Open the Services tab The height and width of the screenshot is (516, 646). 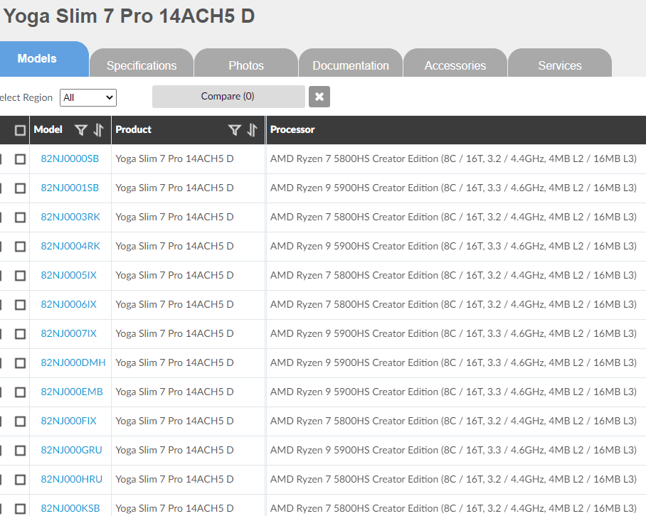pyautogui.click(x=560, y=65)
